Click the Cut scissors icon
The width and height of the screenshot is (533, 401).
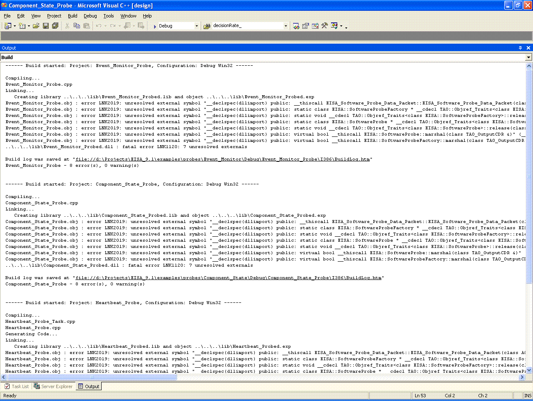pyautogui.click(x=67, y=26)
